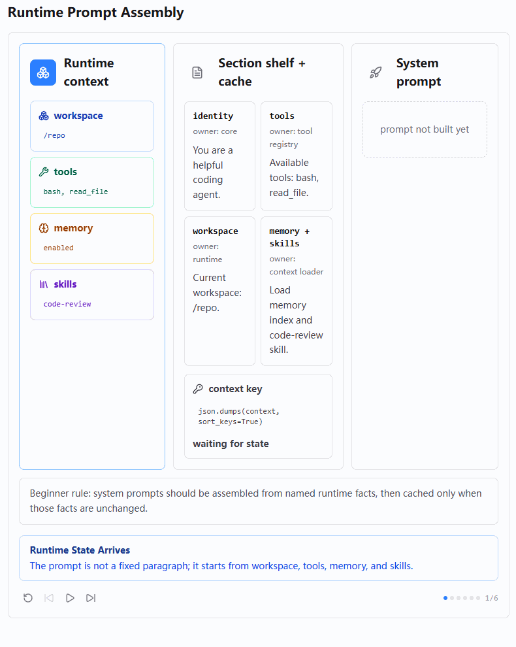The image size is (516, 647).
Task: Click the Section shelf document icon
Action: point(197,73)
